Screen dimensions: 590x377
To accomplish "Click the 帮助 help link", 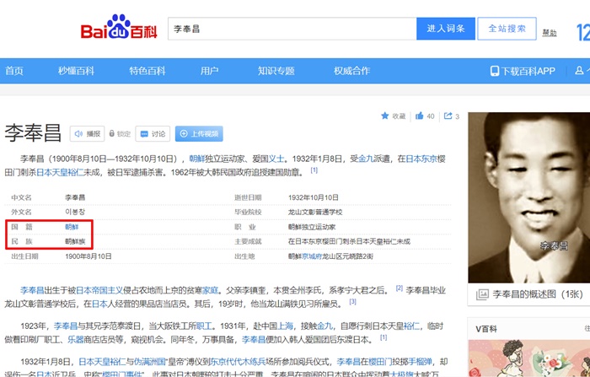I will pos(550,33).
